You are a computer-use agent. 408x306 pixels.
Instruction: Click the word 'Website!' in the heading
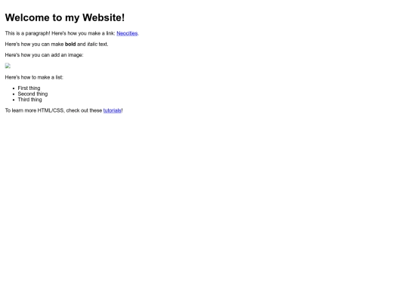(x=104, y=17)
